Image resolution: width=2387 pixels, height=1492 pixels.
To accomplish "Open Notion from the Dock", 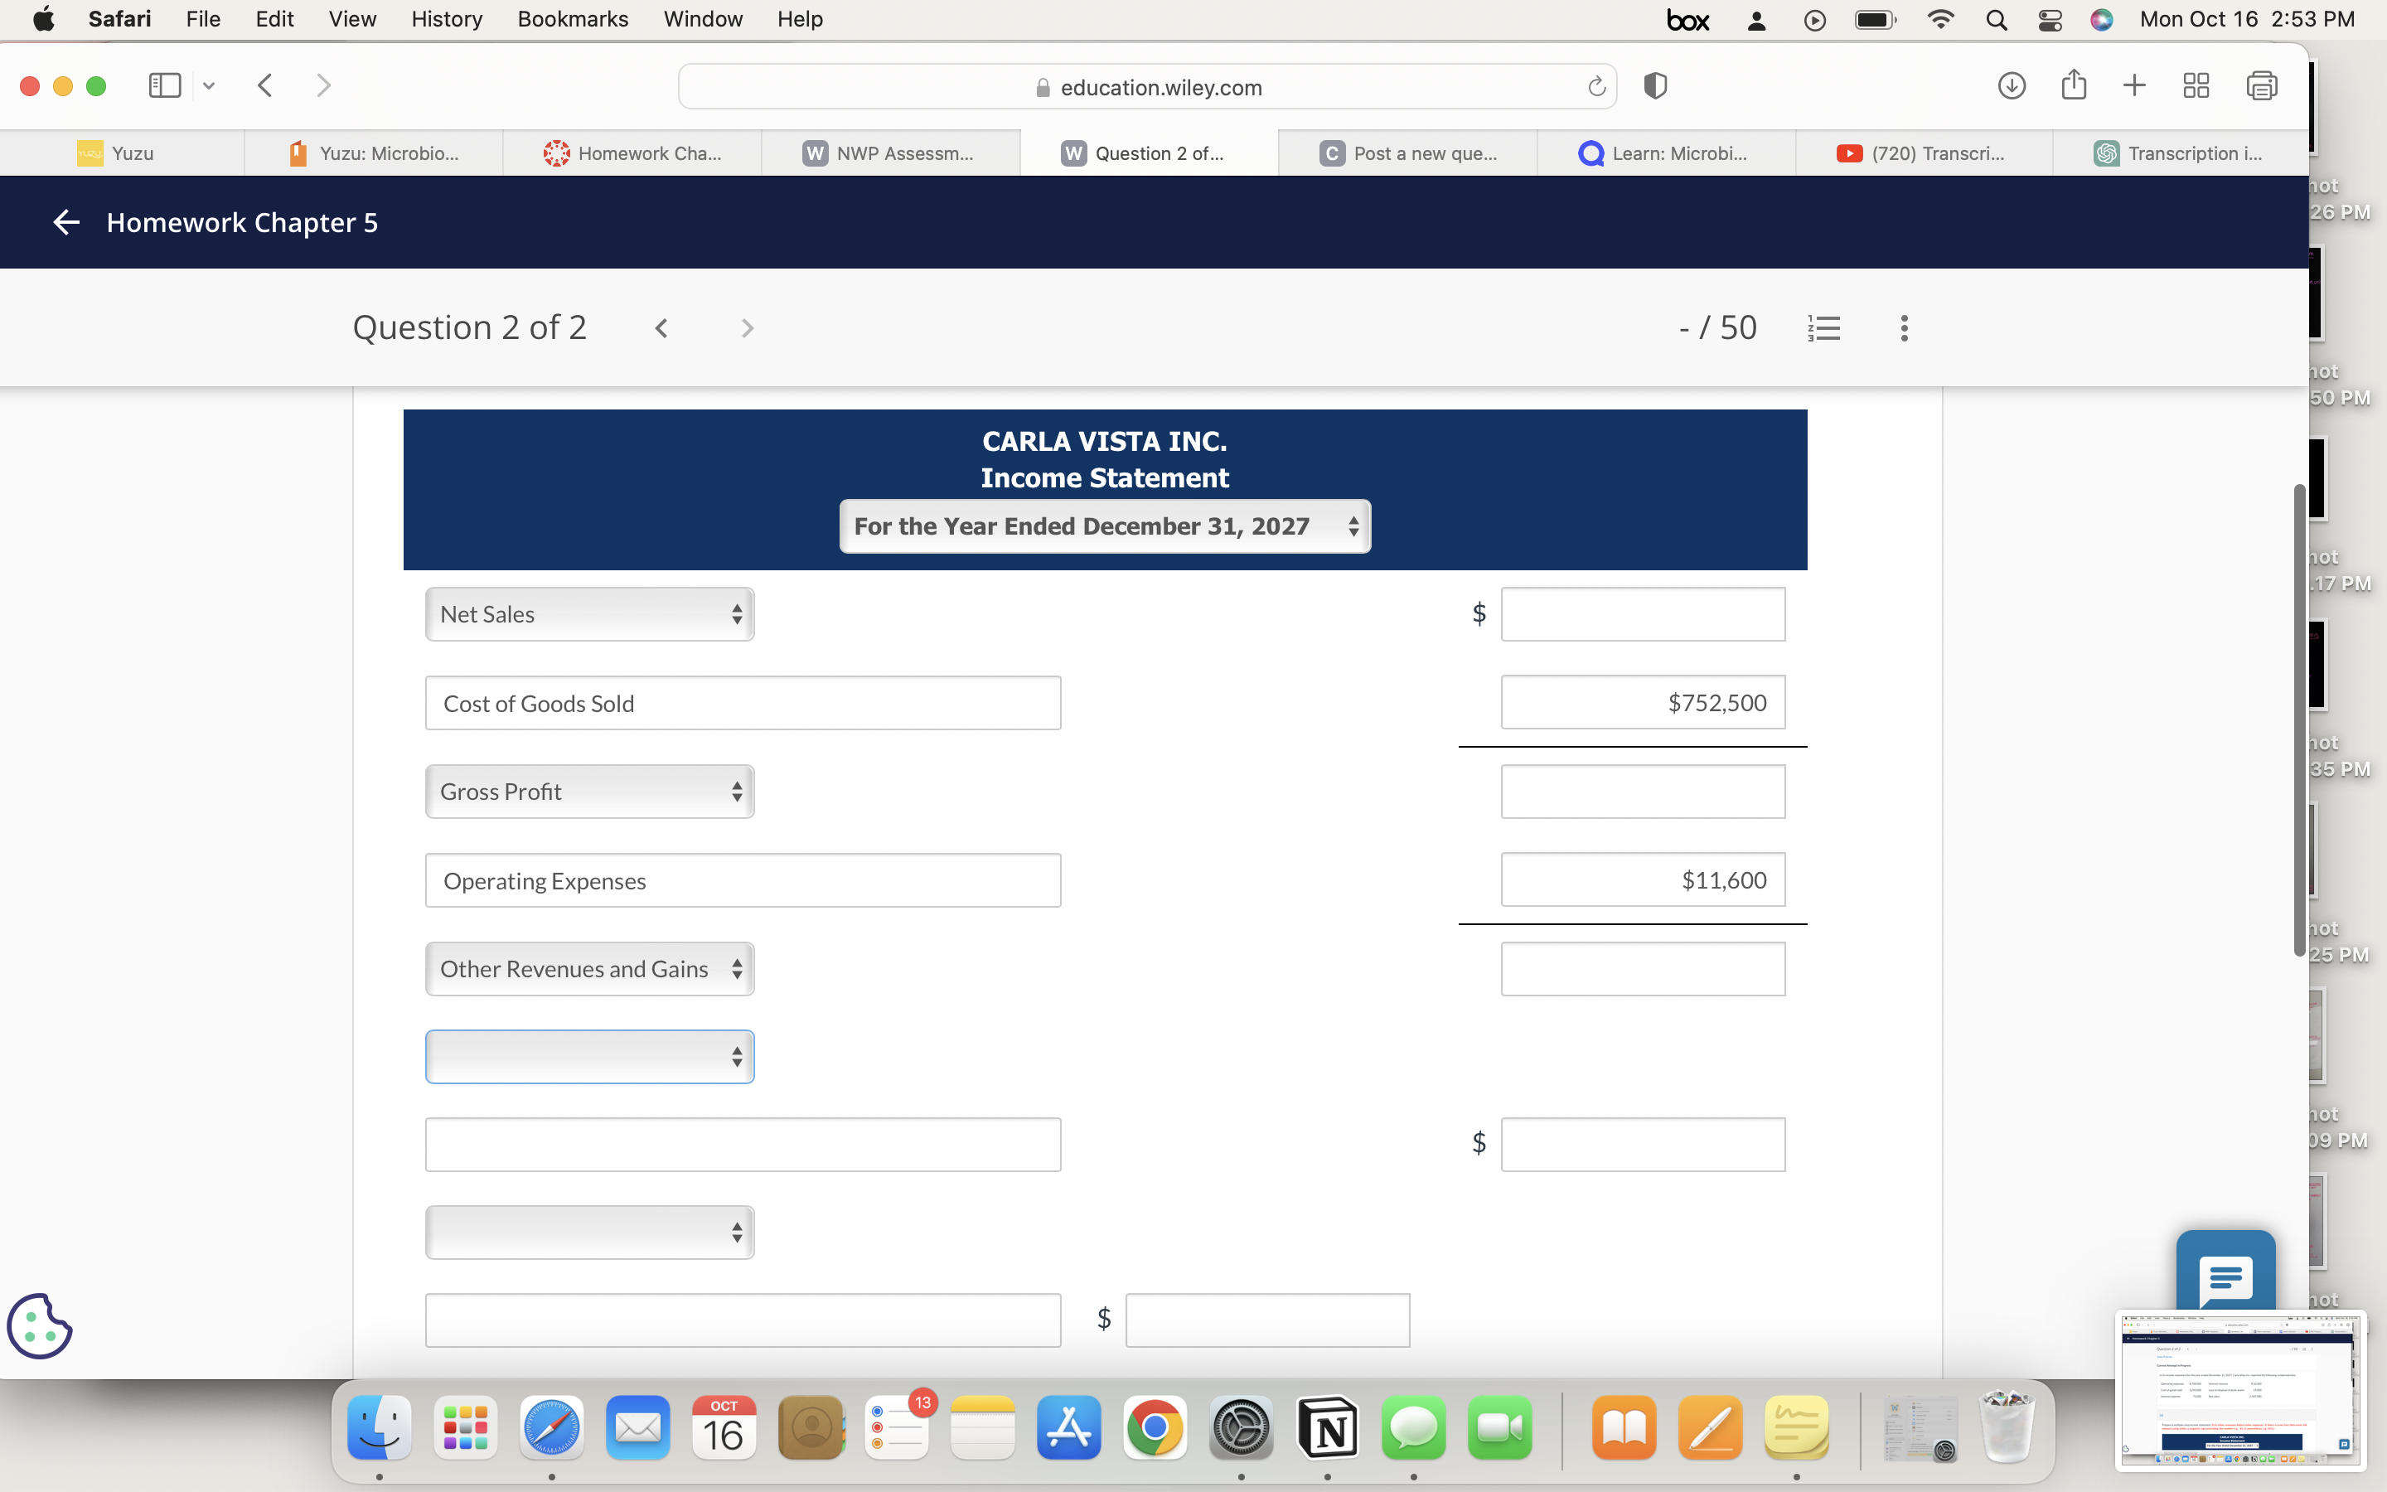I will pos(1327,1428).
